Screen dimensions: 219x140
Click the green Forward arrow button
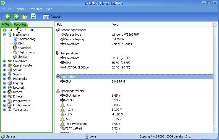tap(16, 17)
